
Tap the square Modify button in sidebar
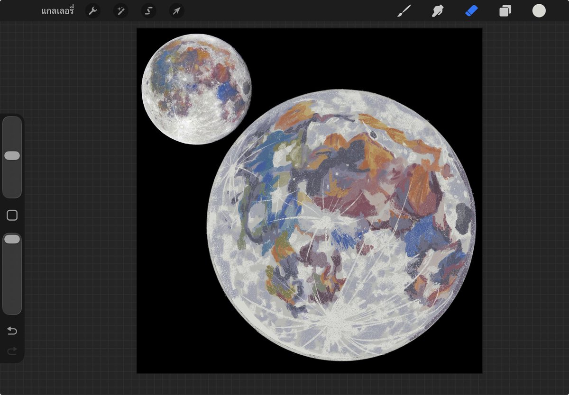click(12, 215)
